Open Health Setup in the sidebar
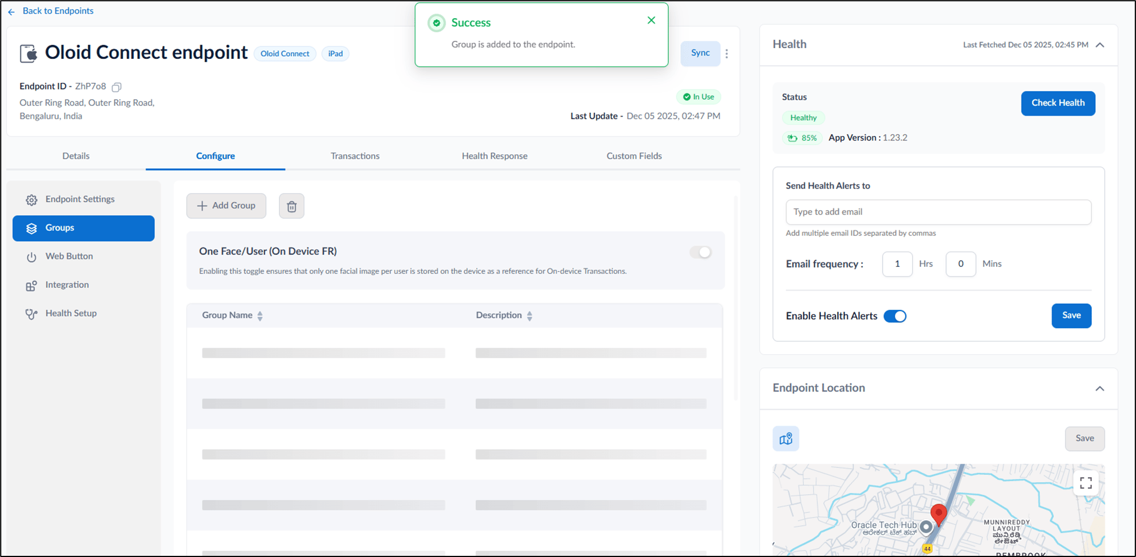1136x557 pixels. click(83, 313)
